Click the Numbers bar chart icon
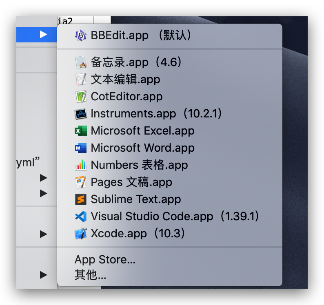This screenshot has width=324, height=305. pyautogui.click(x=81, y=165)
